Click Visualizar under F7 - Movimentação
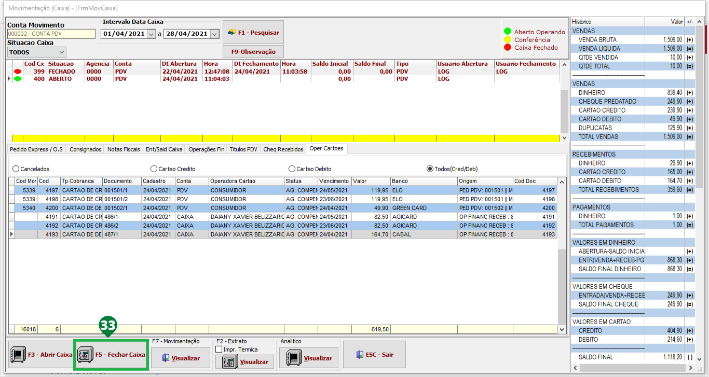Viewport: 709px width, 377px height. pyautogui.click(x=181, y=358)
